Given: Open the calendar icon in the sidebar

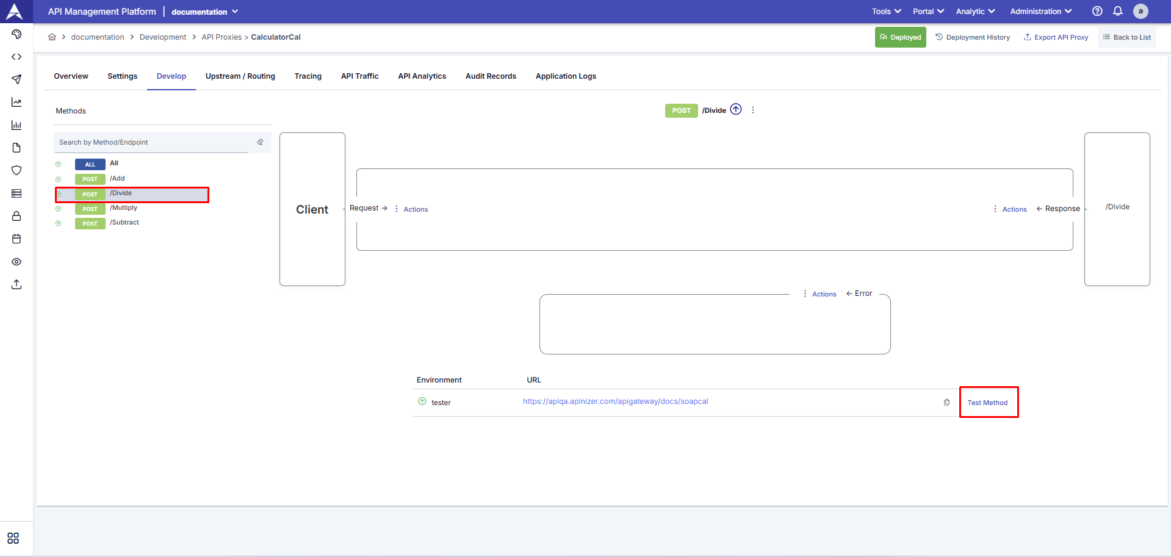Looking at the screenshot, I should click(16, 239).
